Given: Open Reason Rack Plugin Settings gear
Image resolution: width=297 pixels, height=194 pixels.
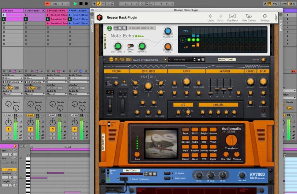Looking at the screenshot, I should (265, 16).
